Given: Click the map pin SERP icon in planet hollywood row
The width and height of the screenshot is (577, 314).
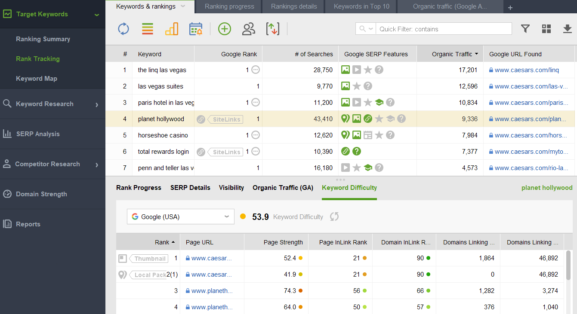Looking at the screenshot, I should coord(345,119).
